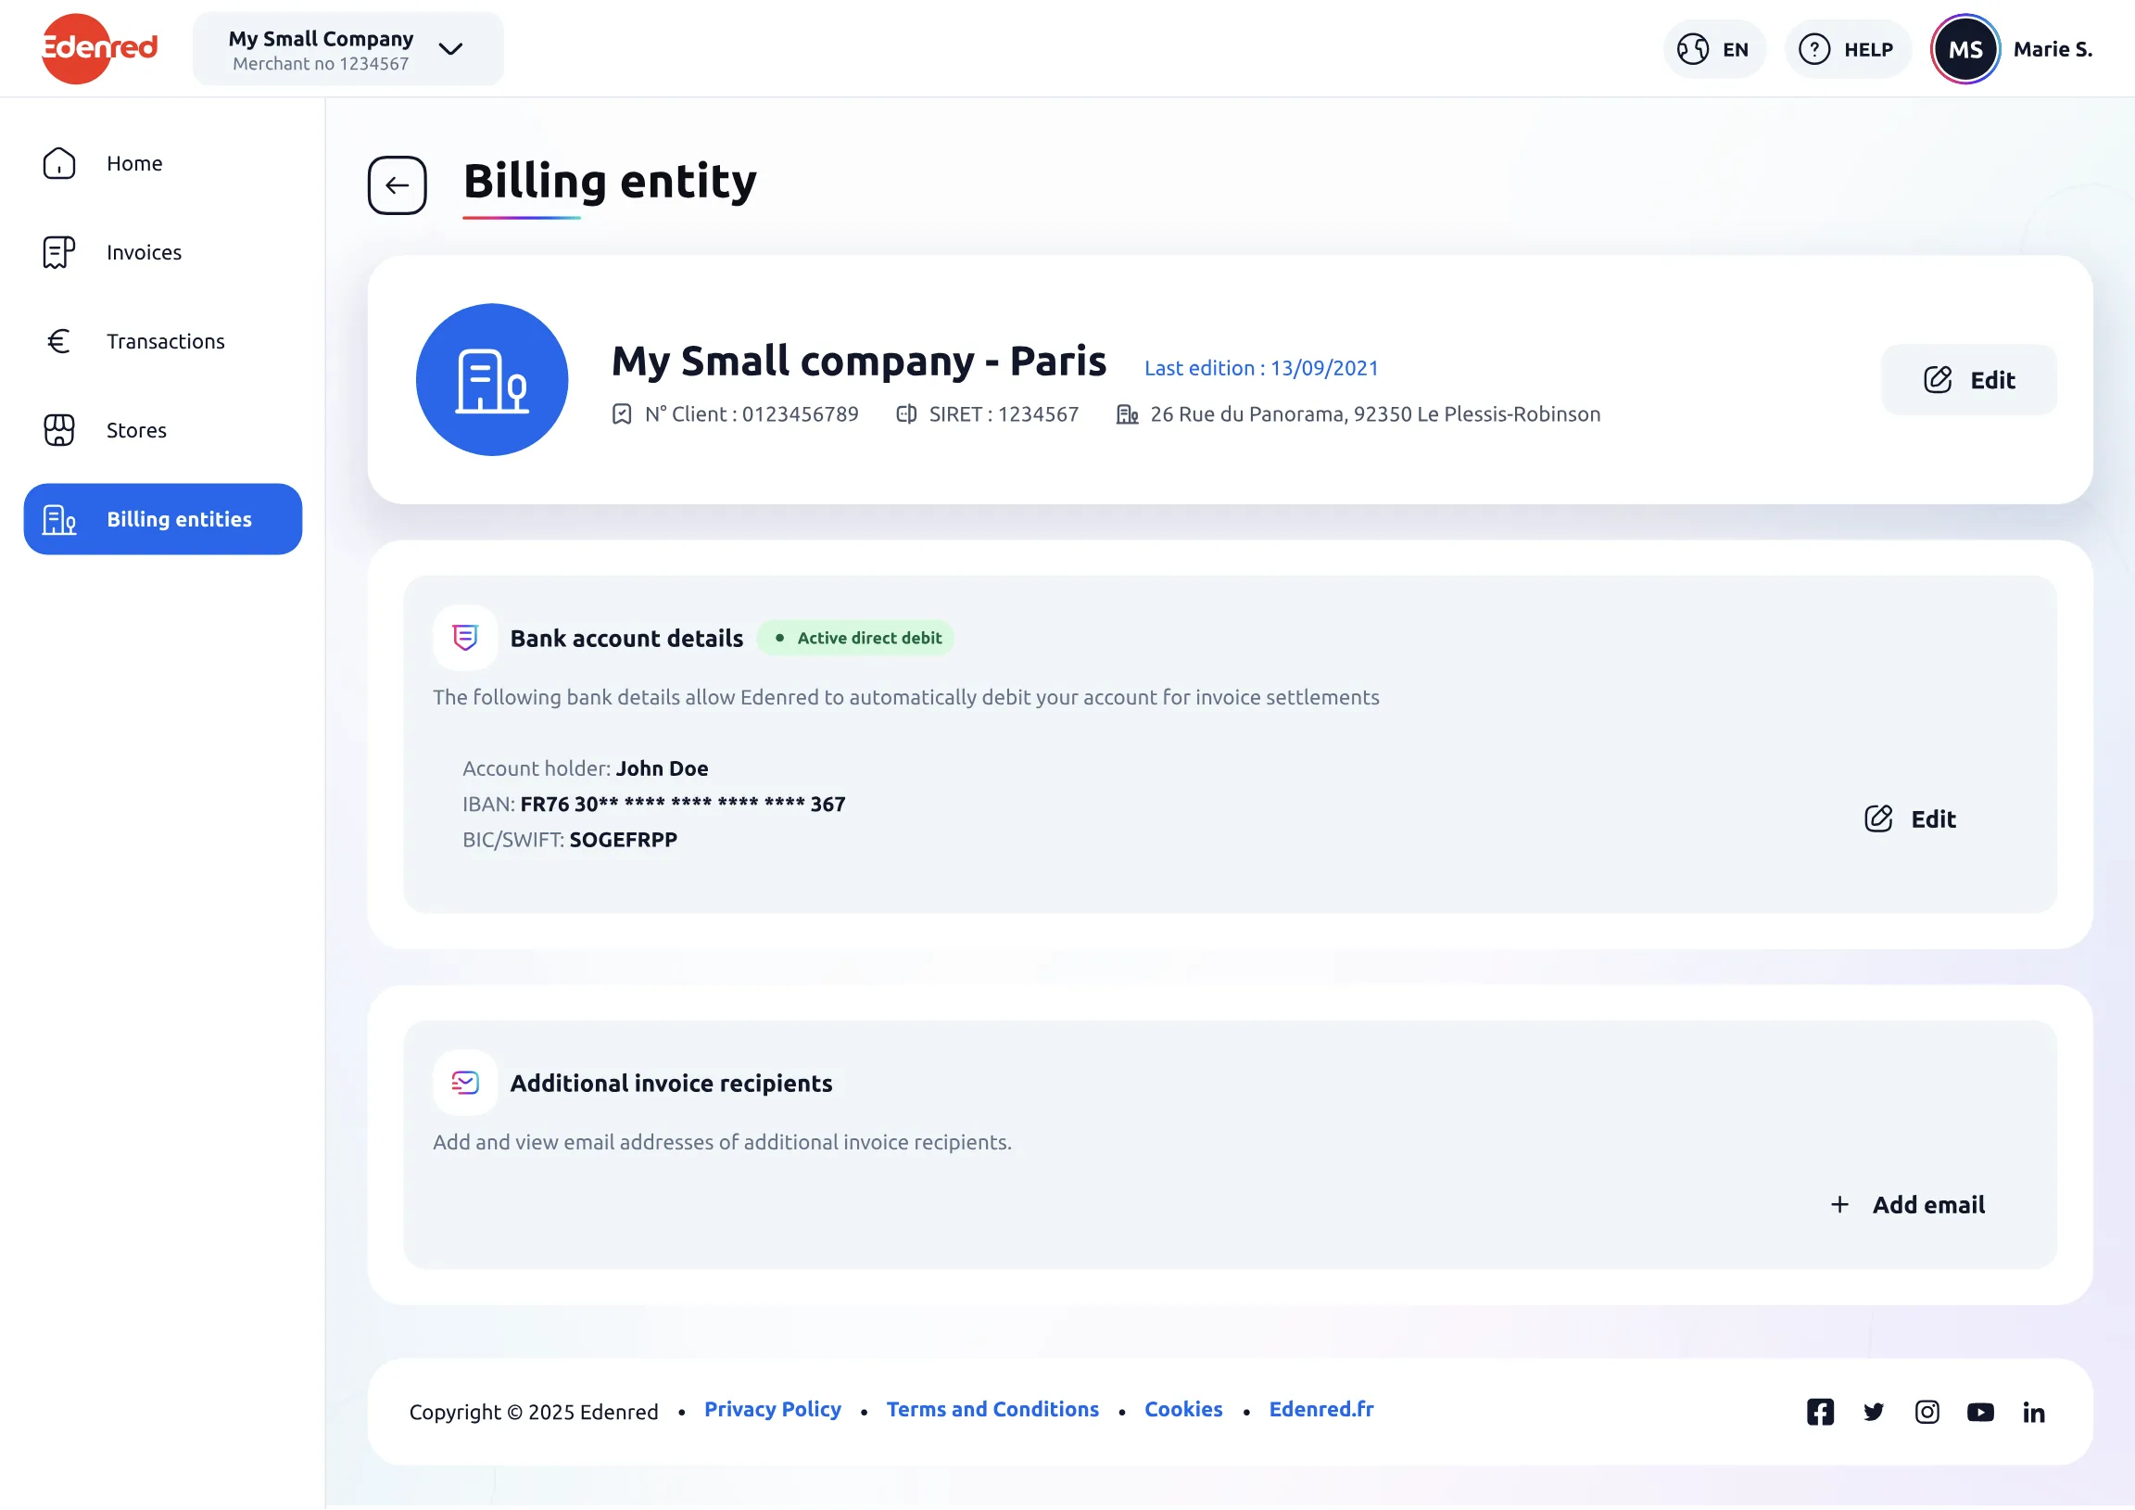Open the Cookies link
Image resolution: width=2135 pixels, height=1510 pixels.
[x=1182, y=1410]
